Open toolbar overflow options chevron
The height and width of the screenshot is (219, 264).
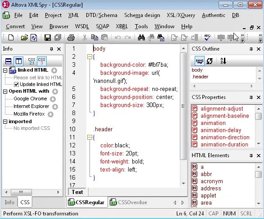click(x=242, y=38)
